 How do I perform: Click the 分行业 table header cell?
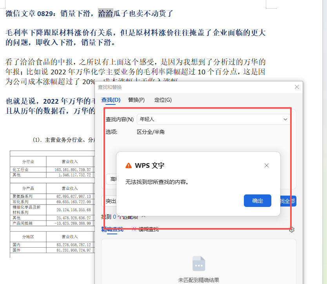(28, 162)
